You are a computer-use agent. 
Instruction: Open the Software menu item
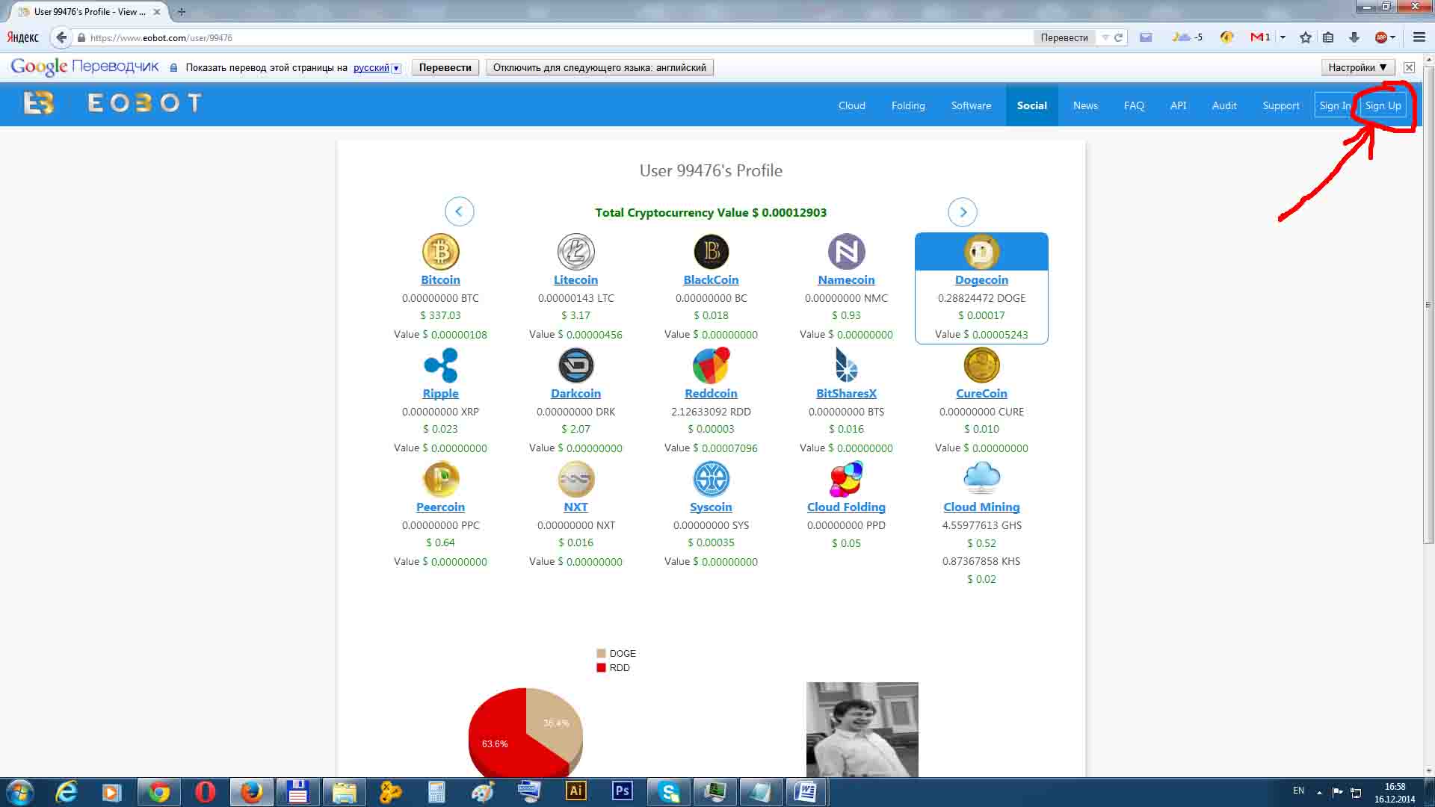[x=971, y=105]
